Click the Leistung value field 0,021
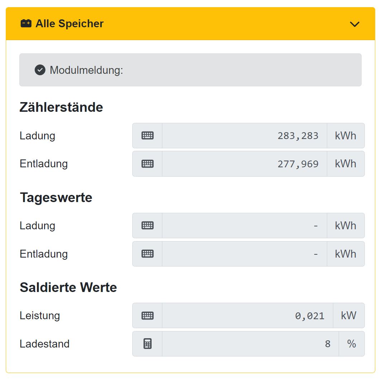This screenshot has width=391, height=388. point(247,316)
